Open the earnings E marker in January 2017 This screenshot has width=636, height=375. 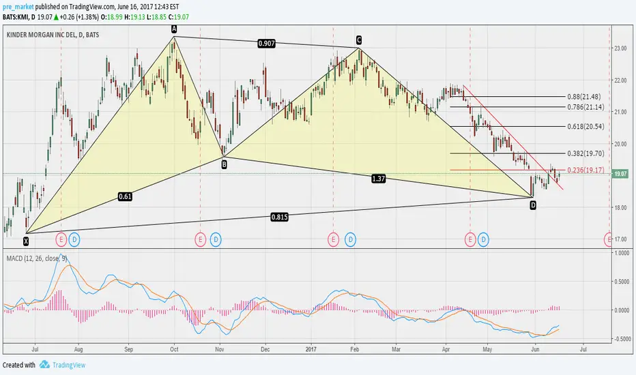pyautogui.click(x=334, y=239)
